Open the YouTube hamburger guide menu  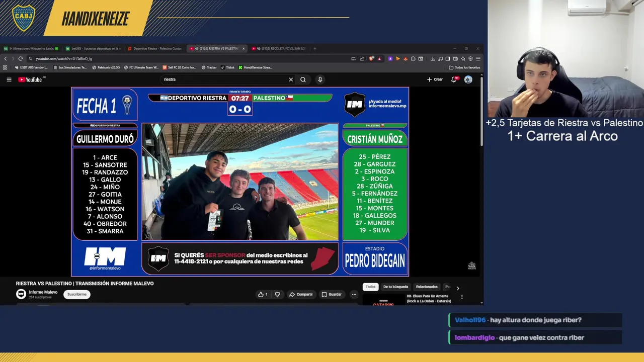[x=9, y=79]
